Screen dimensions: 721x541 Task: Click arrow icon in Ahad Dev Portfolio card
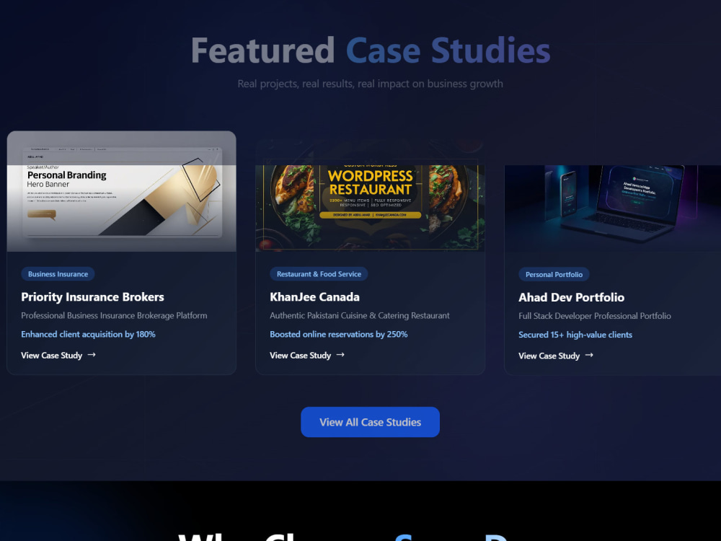(x=589, y=355)
